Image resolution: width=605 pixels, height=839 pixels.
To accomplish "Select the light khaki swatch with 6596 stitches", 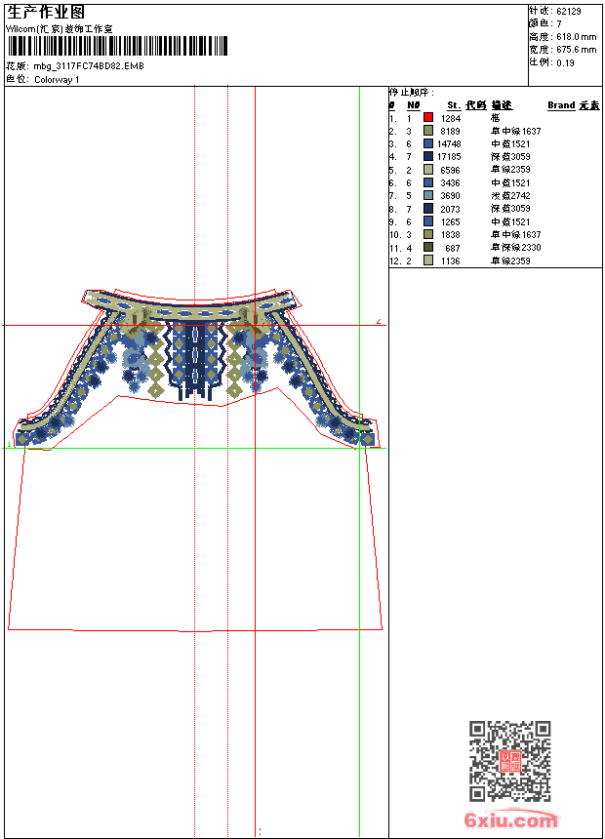I will [427, 169].
